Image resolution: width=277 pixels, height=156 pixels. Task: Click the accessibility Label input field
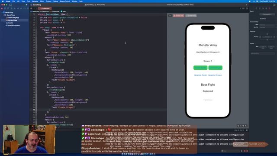click(x=267, y=25)
